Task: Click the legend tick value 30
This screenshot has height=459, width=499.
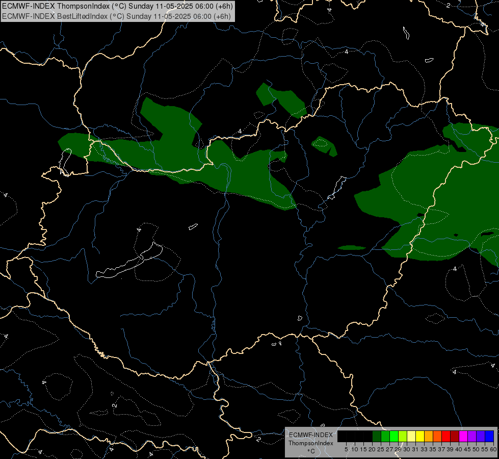Action: tap(407, 449)
